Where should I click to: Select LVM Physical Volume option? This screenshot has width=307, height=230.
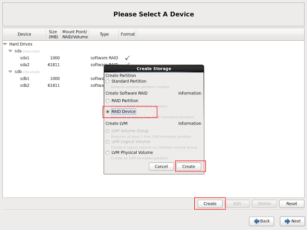tap(108, 152)
